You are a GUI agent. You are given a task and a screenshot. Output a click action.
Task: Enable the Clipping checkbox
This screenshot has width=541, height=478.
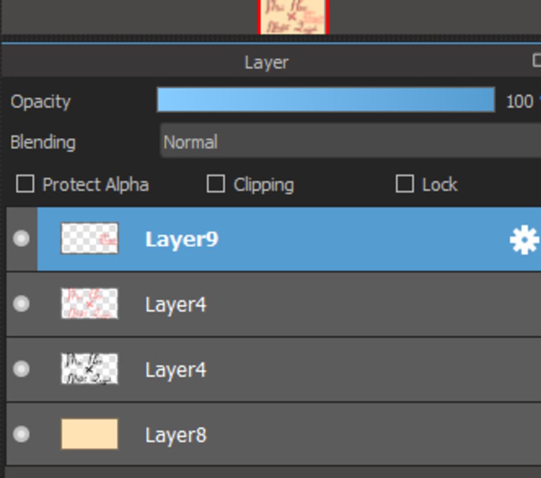pyautogui.click(x=216, y=183)
